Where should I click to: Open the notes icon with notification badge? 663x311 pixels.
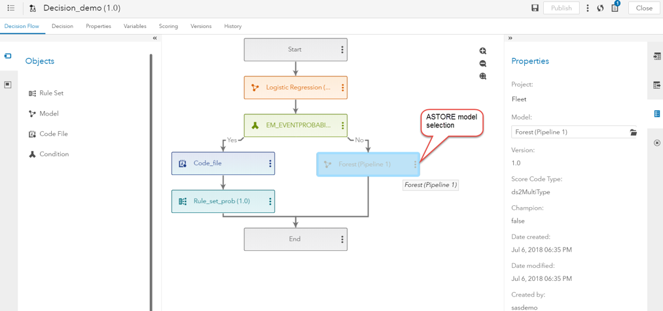[x=615, y=7]
